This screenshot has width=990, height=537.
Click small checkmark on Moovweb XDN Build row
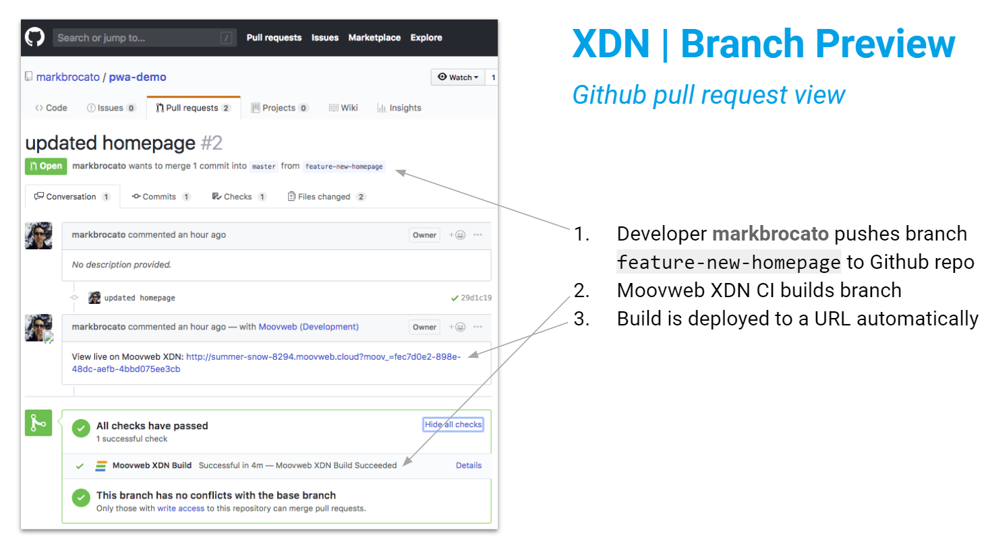pos(80,466)
